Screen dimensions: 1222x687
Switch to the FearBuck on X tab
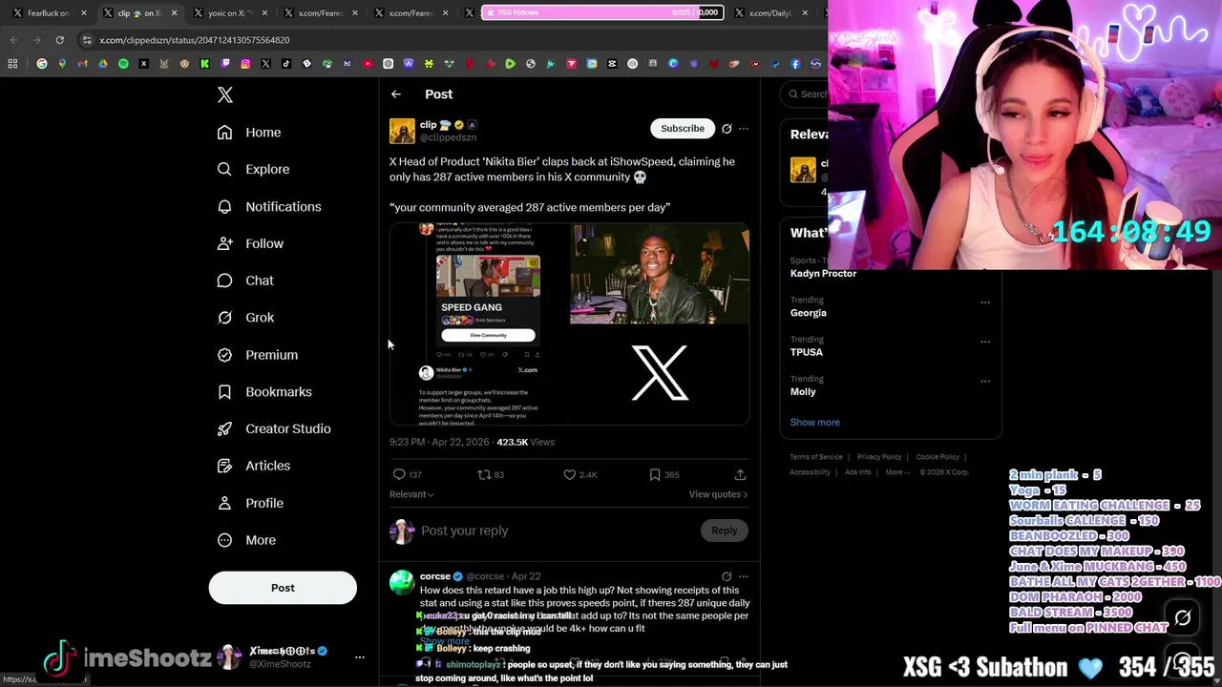[x=47, y=13]
